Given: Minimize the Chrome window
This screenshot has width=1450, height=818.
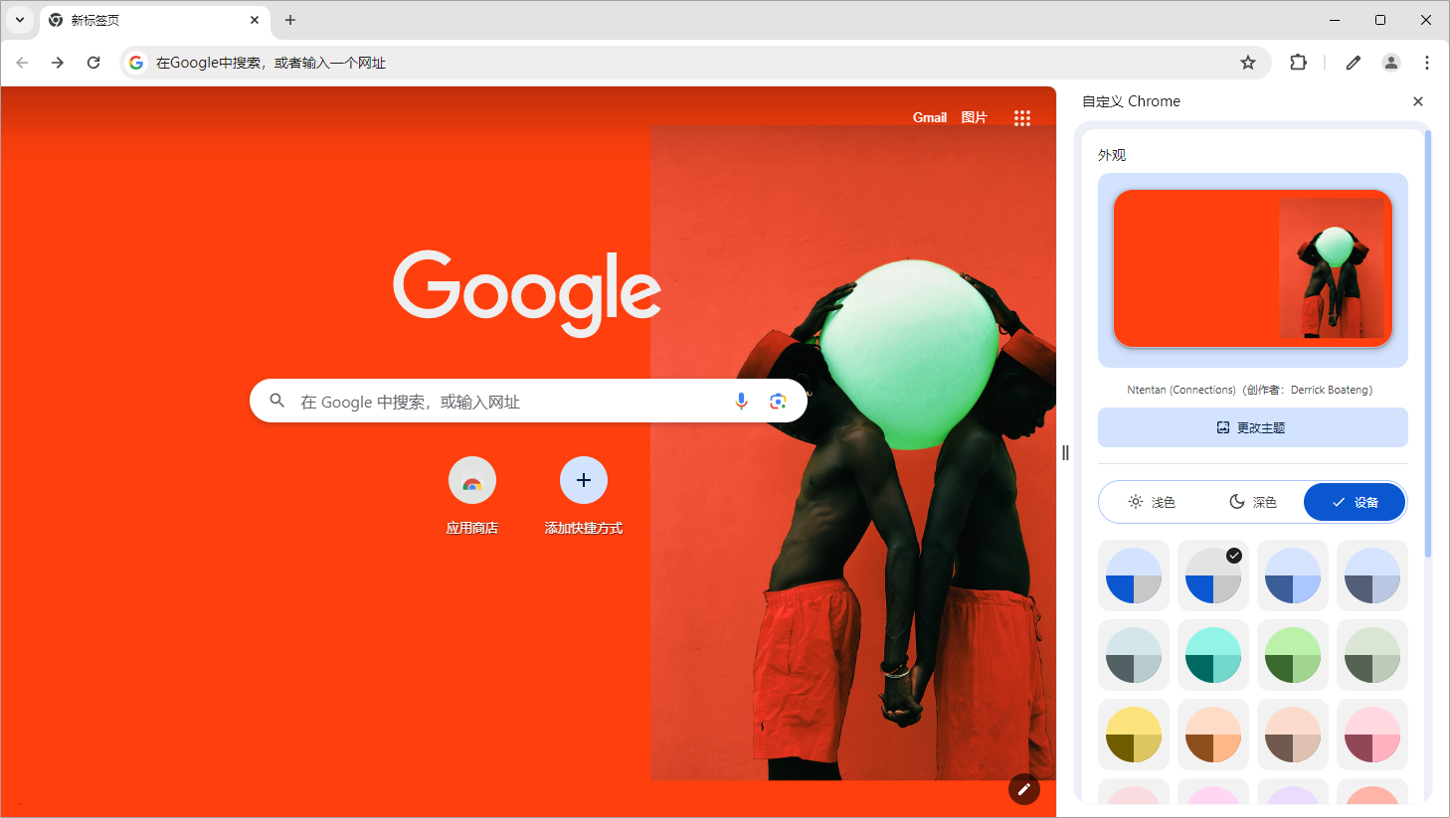Looking at the screenshot, I should tap(1335, 20).
